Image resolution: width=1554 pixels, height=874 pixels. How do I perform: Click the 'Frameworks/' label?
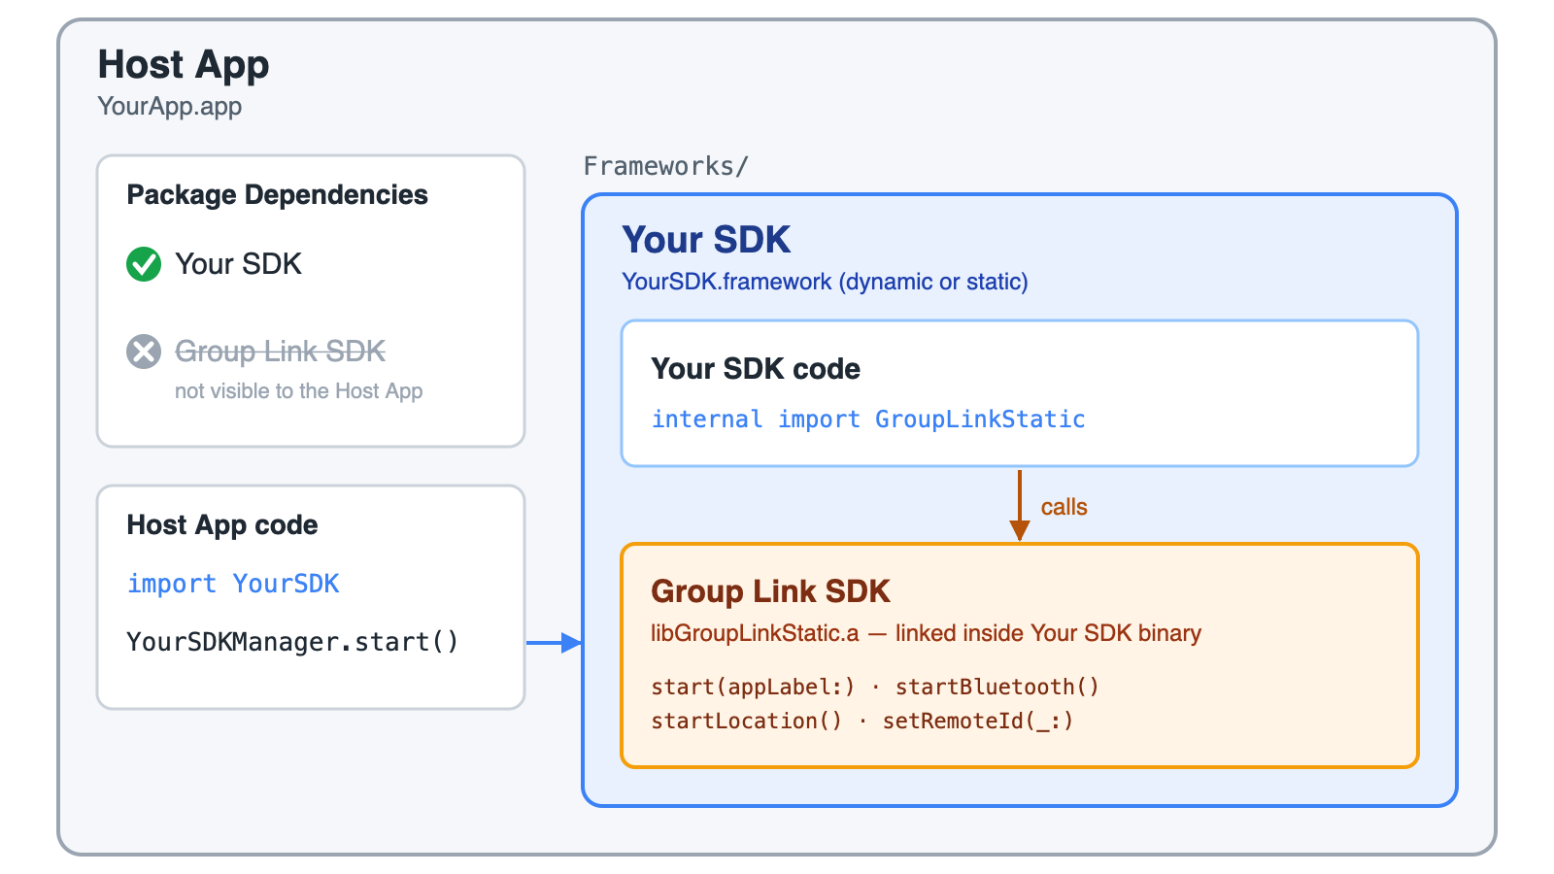click(666, 166)
